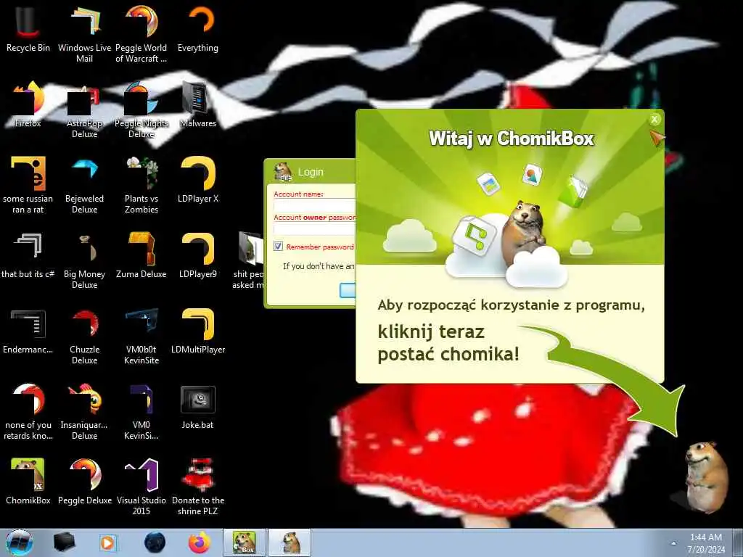Launch LDPlayer X desktop icon

point(198,180)
